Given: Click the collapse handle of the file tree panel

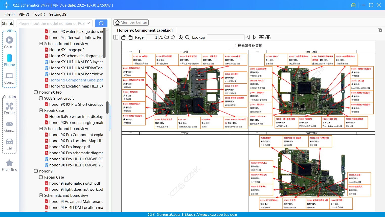Looking at the screenshot, I should pyautogui.click(x=110, y=117).
